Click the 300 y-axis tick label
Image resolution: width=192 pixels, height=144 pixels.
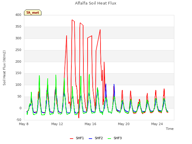pos(18,38)
